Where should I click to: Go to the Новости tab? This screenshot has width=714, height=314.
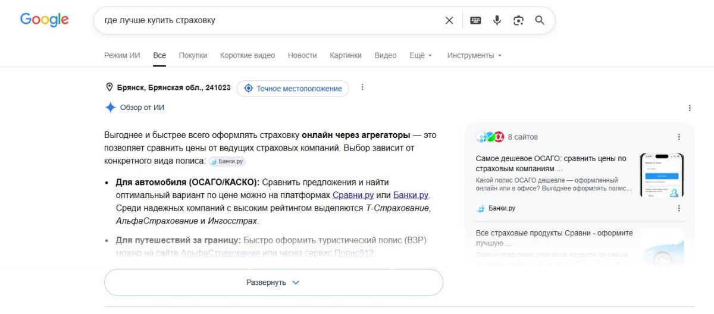click(302, 55)
